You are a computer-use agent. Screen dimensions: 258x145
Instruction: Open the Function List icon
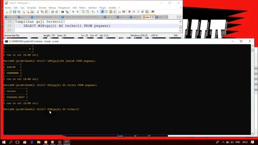click(x=115, y=12)
